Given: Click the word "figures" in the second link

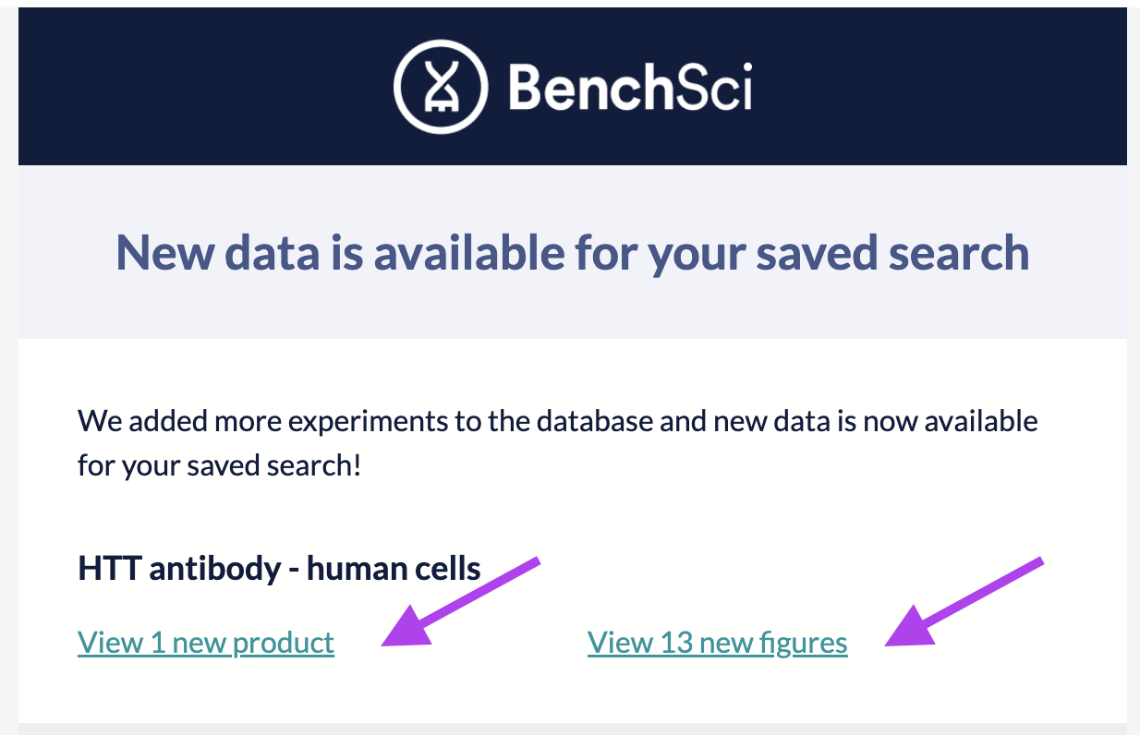Looking at the screenshot, I should (x=805, y=643).
